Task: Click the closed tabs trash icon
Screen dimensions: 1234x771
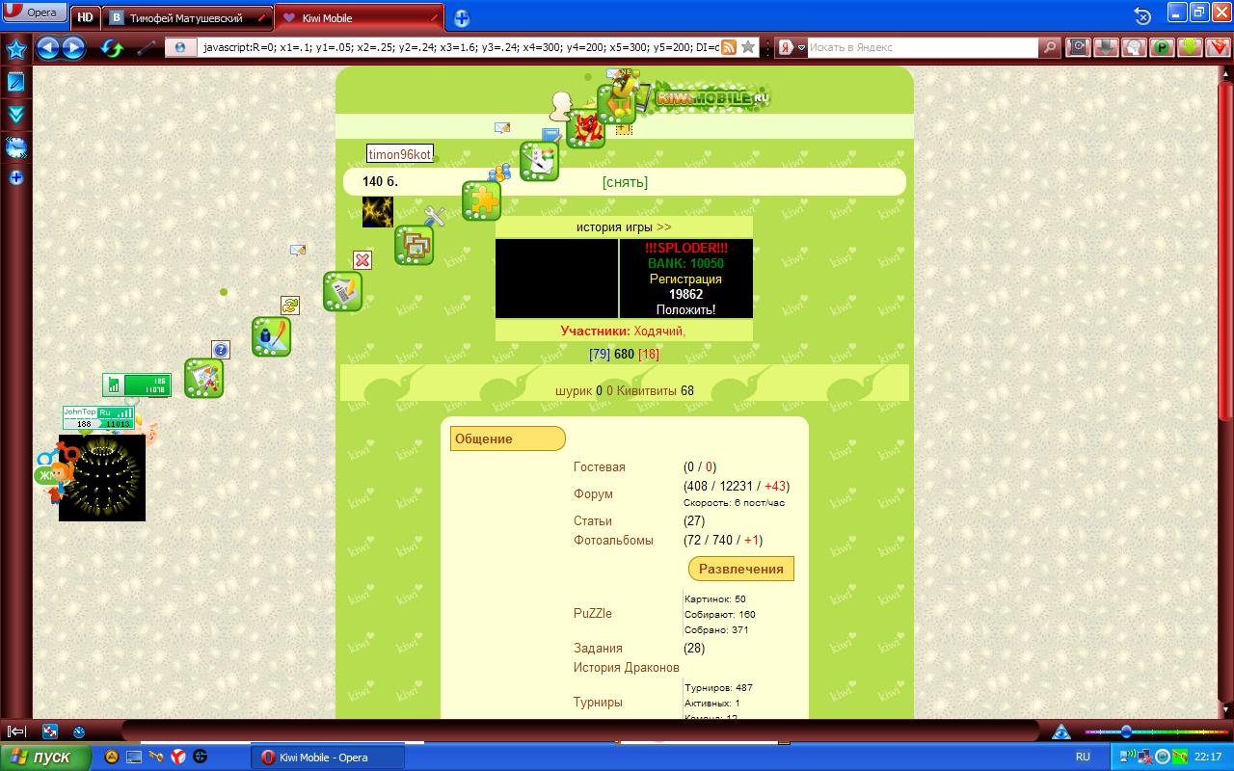Action: click(x=1142, y=15)
